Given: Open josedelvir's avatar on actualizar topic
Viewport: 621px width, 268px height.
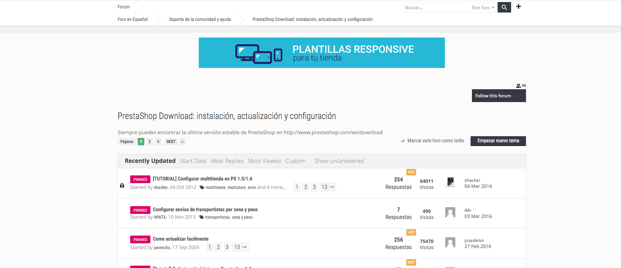Looking at the screenshot, I should click(x=450, y=242).
